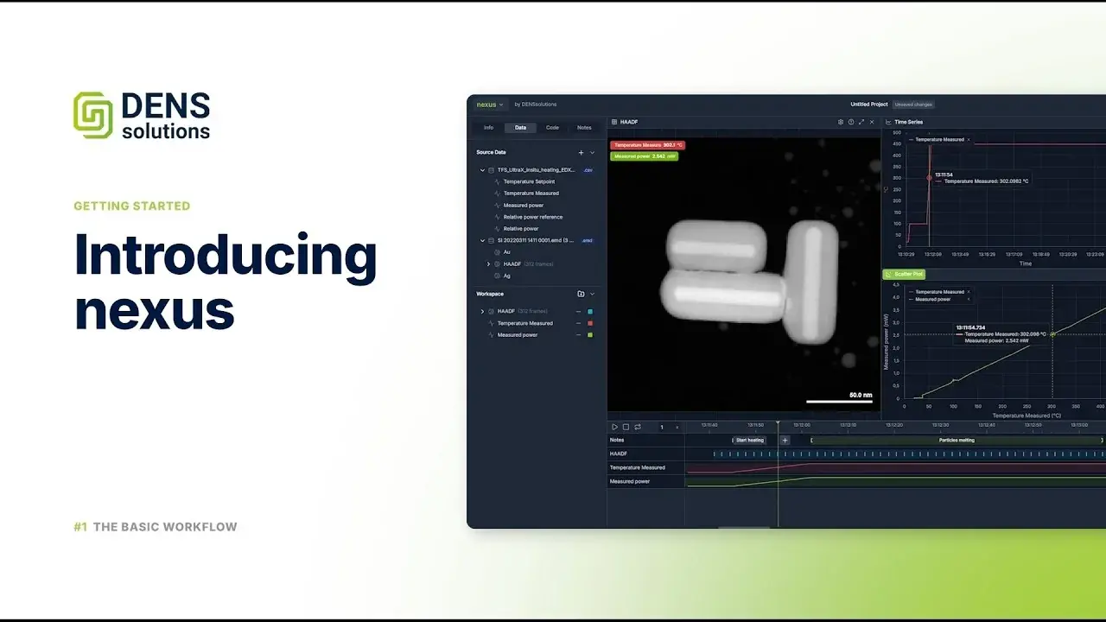This screenshot has height=622, width=1106.
Task: Close the HAADF viewer panel
Action: [x=872, y=122]
